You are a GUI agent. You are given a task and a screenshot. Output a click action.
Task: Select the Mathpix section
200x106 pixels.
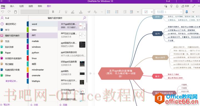tap(43, 81)
